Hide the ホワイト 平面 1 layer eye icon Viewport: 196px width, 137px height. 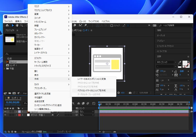[x=5, y=115]
